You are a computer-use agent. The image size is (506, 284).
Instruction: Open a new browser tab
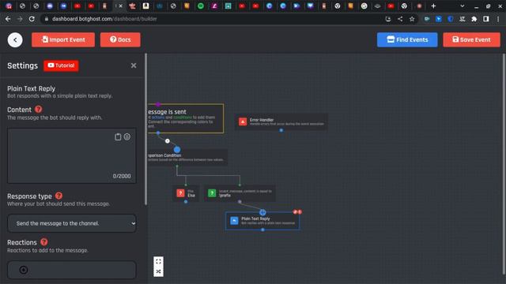point(433,6)
